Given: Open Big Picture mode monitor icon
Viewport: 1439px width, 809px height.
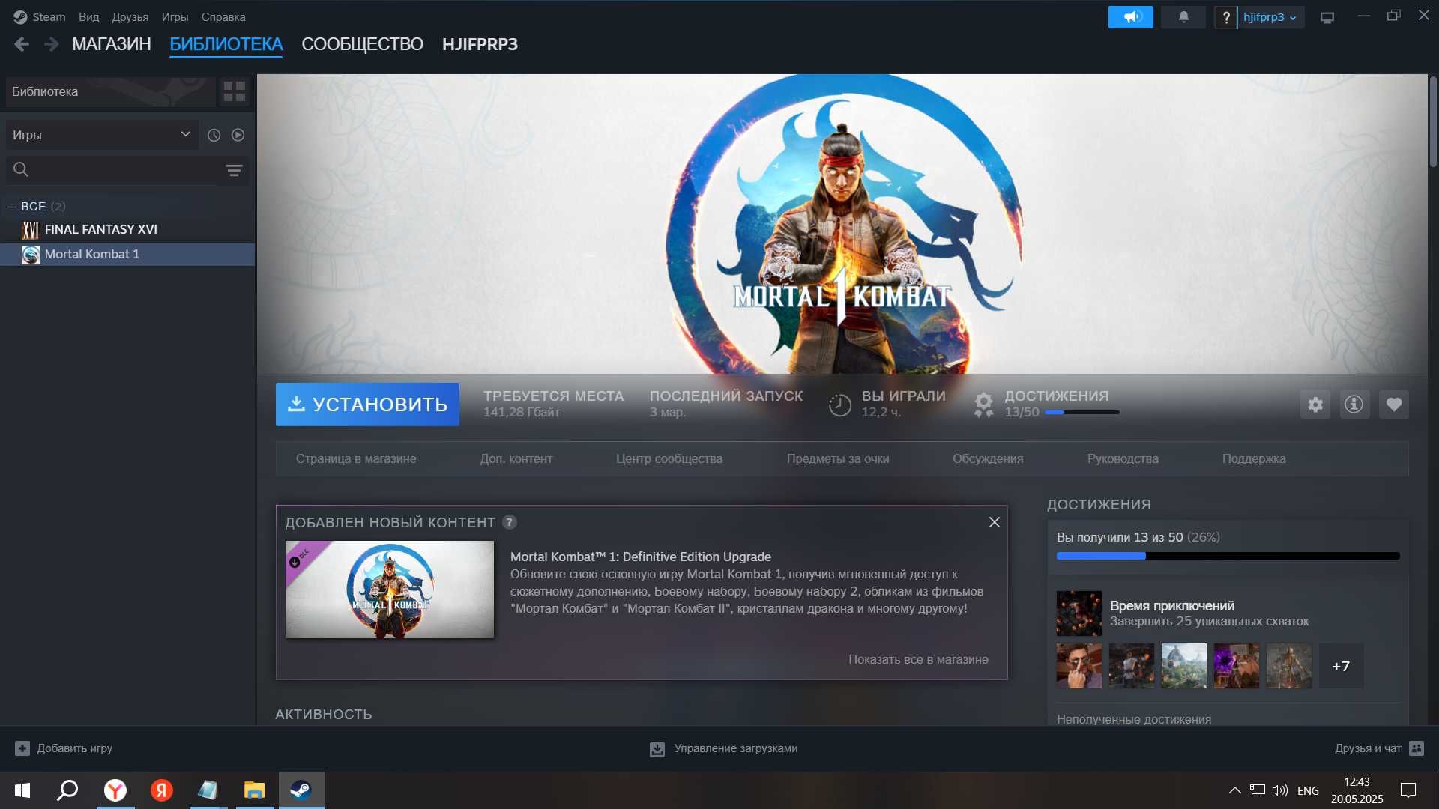Looking at the screenshot, I should (1327, 17).
